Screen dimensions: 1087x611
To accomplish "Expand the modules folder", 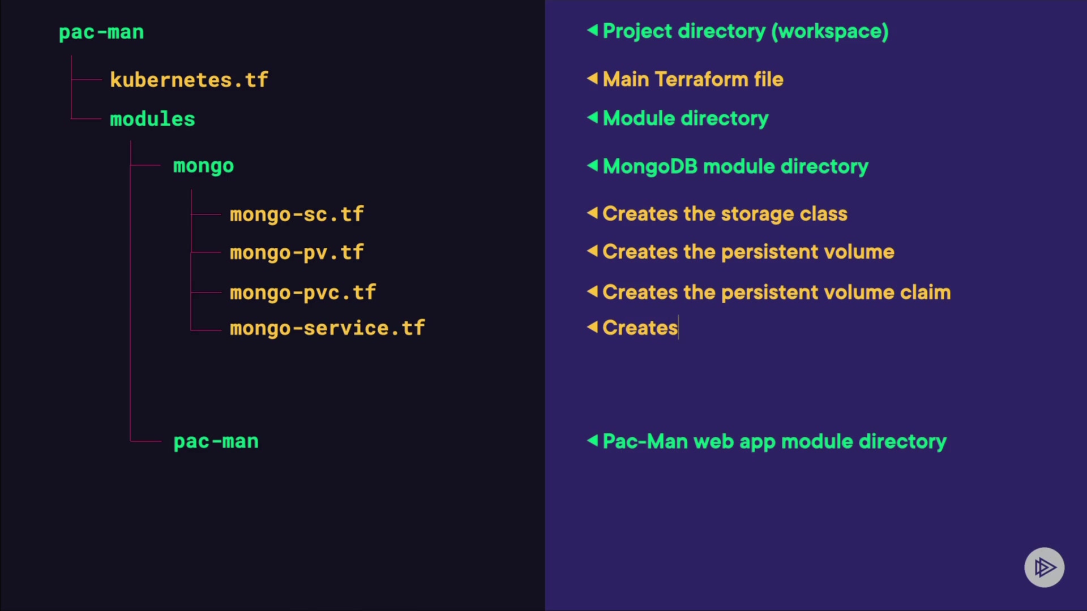I will click(x=152, y=119).
